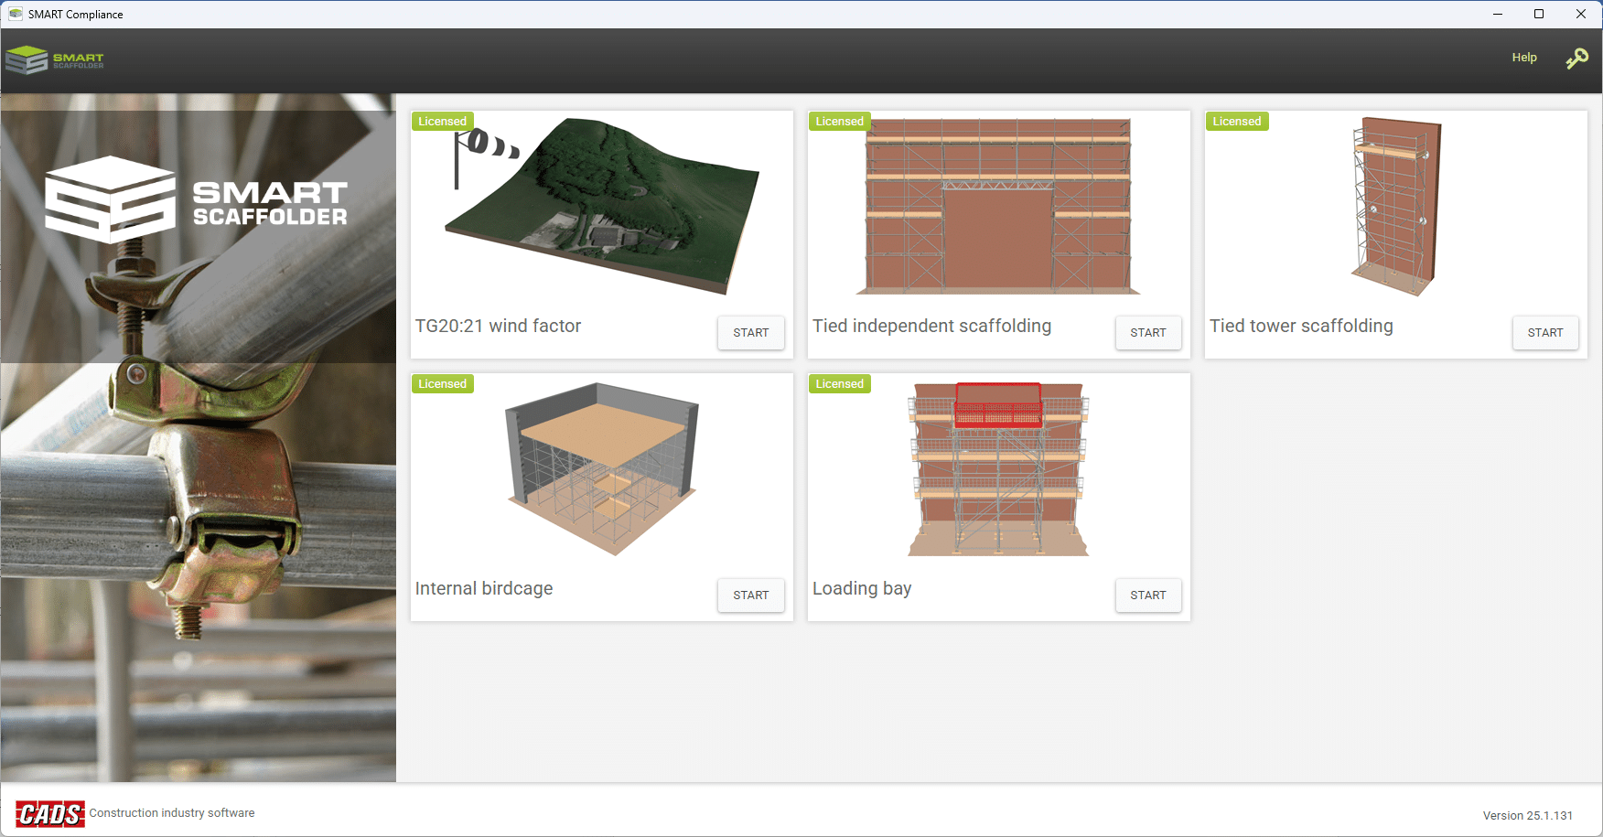Start the TG20:21 wind factor tool
This screenshot has width=1603, height=837.
(750, 333)
